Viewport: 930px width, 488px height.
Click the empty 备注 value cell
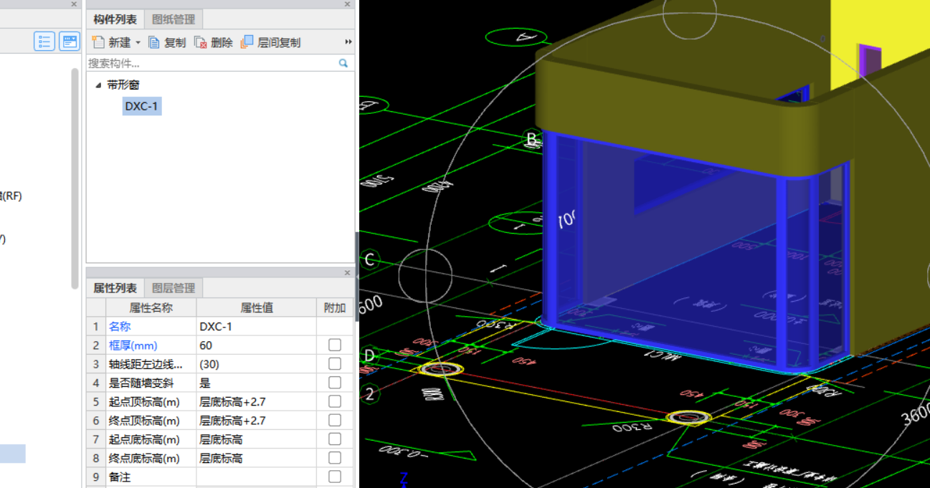[x=256, y=477]
